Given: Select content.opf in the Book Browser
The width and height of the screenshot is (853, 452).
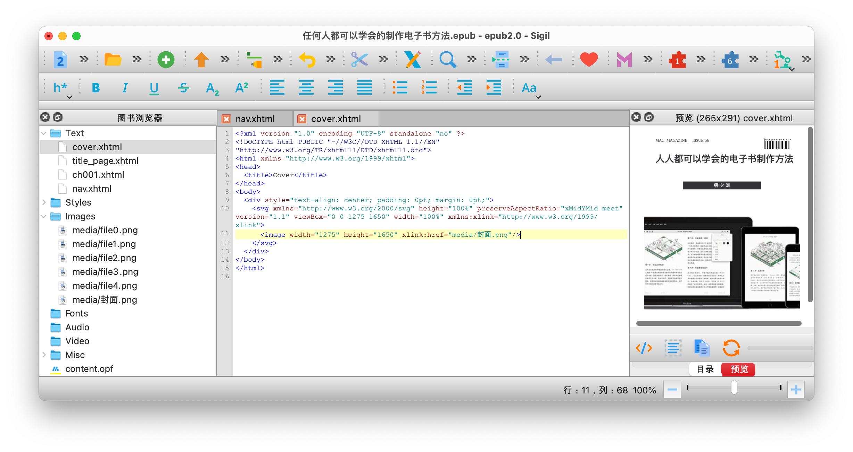Looking at the screenshot, I should click(x=89, y=369).
